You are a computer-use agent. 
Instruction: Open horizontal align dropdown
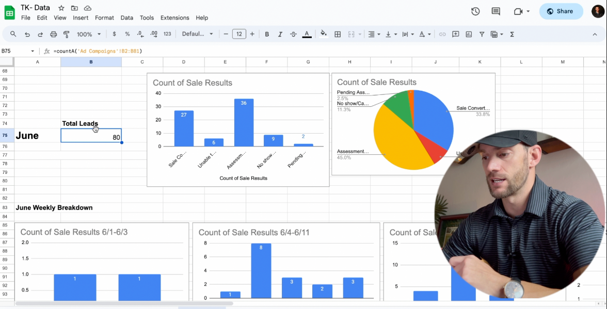coord(374,34)
